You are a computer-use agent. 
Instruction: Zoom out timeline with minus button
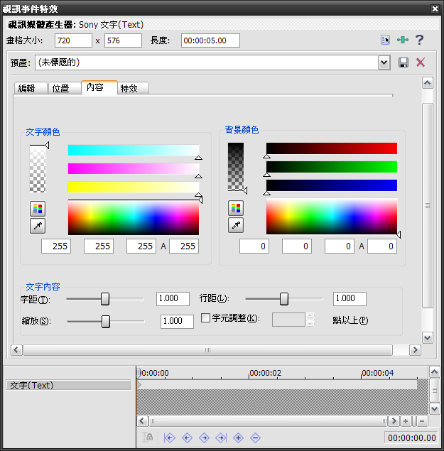click(x=422, y=421)
